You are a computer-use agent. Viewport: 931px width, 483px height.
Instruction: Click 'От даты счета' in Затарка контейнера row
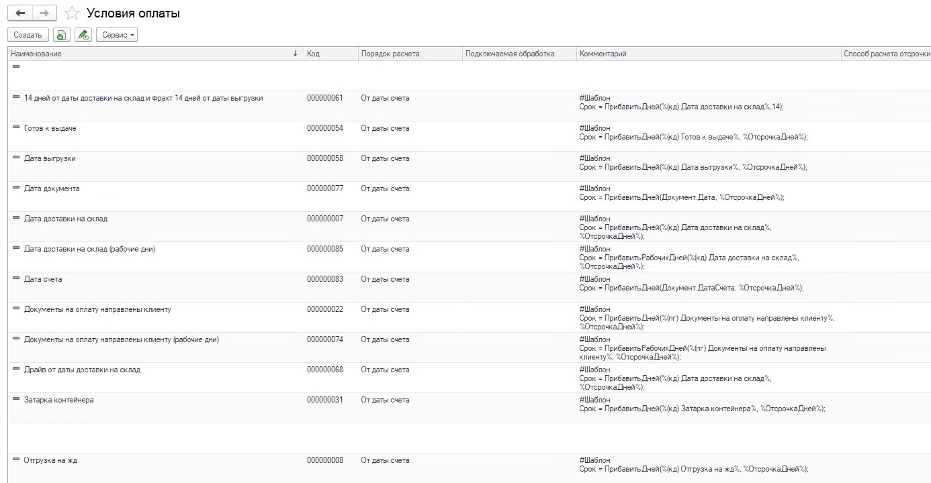point(385,400)
